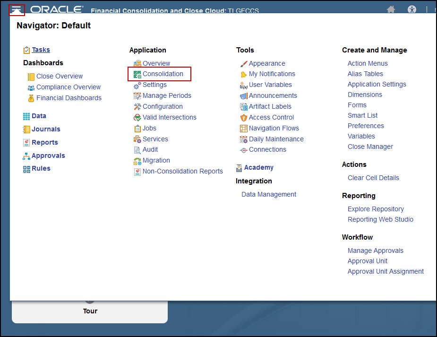Click the User Variables icon
This screenshot has width=437, height=337.
pos(244,85)
